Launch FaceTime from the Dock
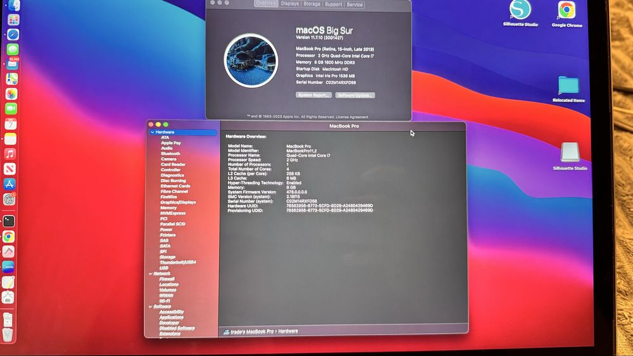The width and height of the screenshot is (633, 356). click(11, 109)
